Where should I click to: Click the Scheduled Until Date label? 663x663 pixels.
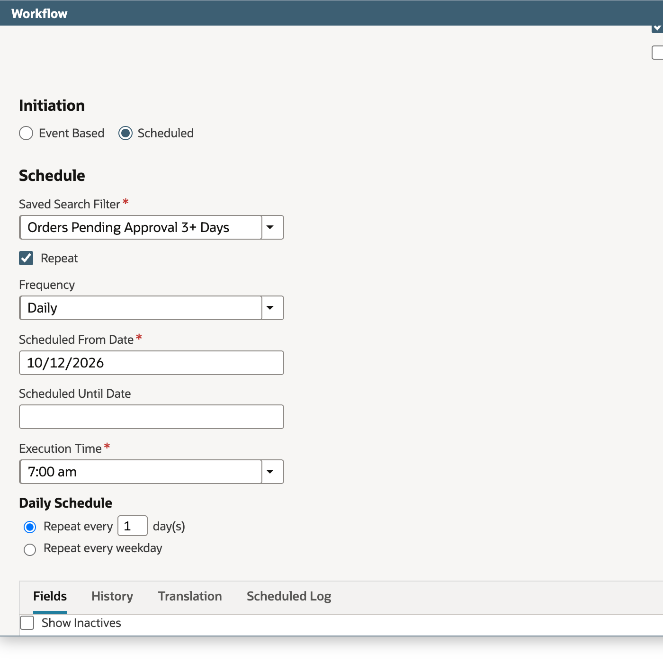75,394
